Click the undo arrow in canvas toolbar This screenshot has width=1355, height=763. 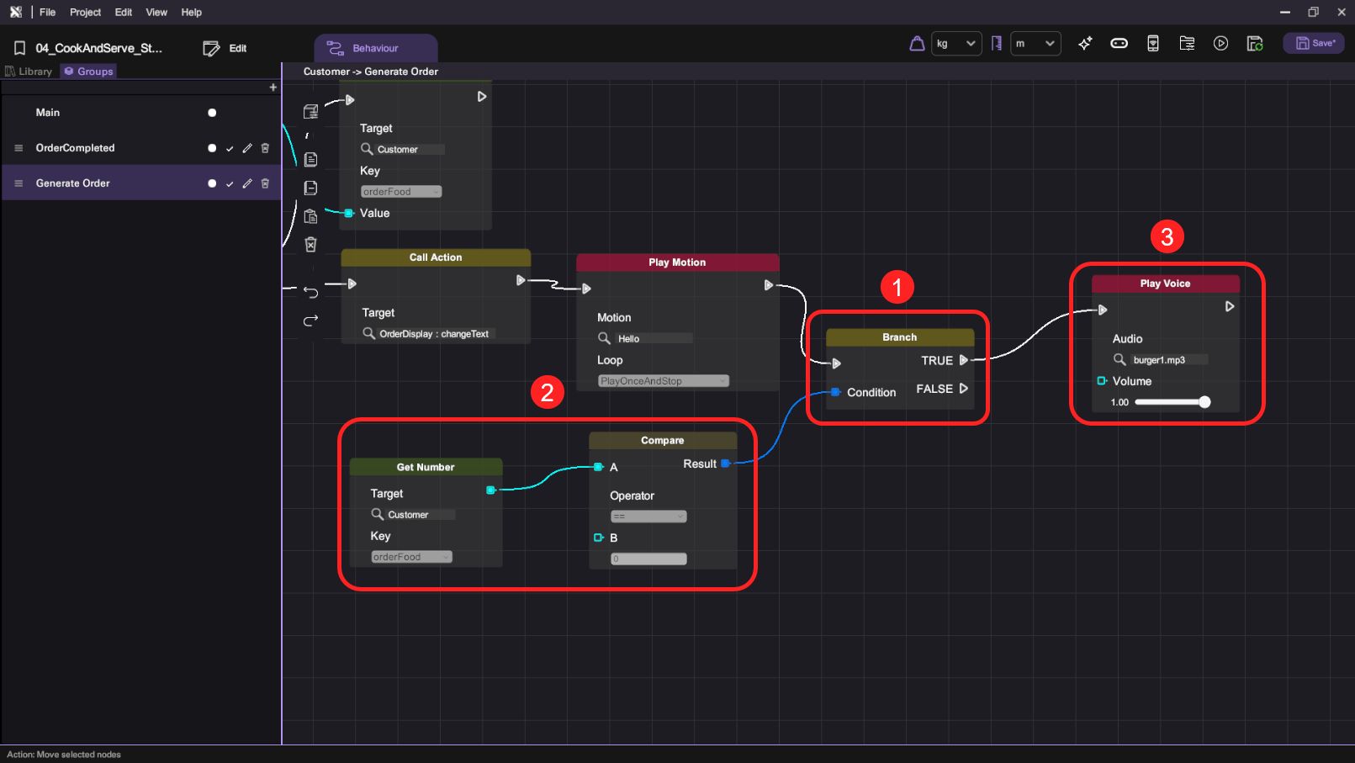[310, 293]
